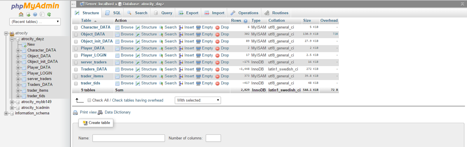
Task: Open the Traders_DATA table link in list
Action: 94,69
